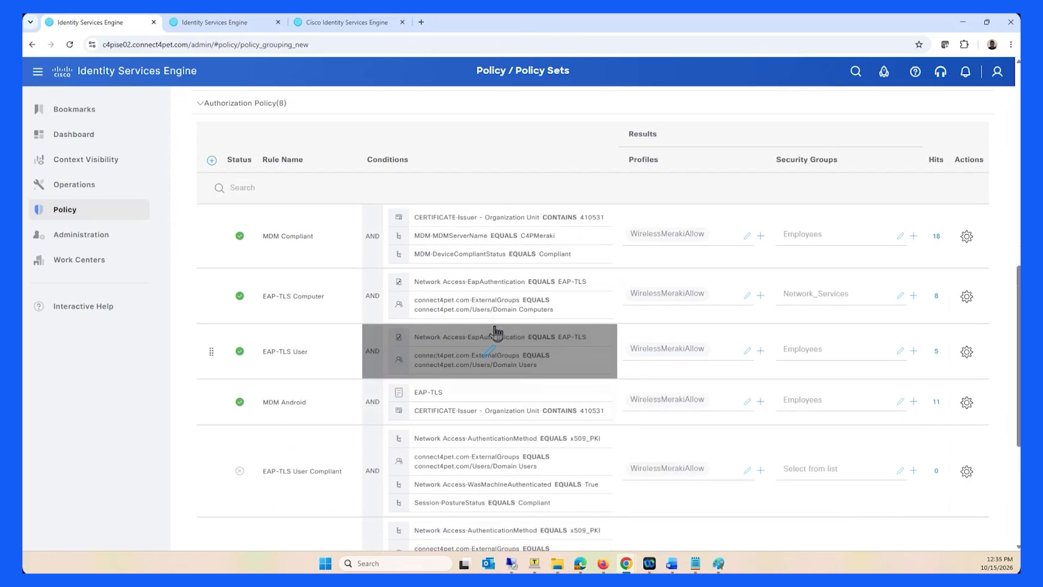Open Policy in the sidebar menu
Viewport: 1043px width, 587px height.
(x=89, y=210)
